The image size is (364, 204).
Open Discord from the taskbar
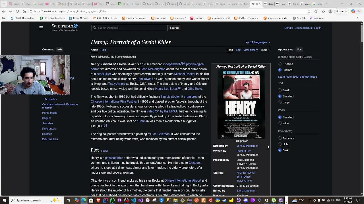point(246,200)
